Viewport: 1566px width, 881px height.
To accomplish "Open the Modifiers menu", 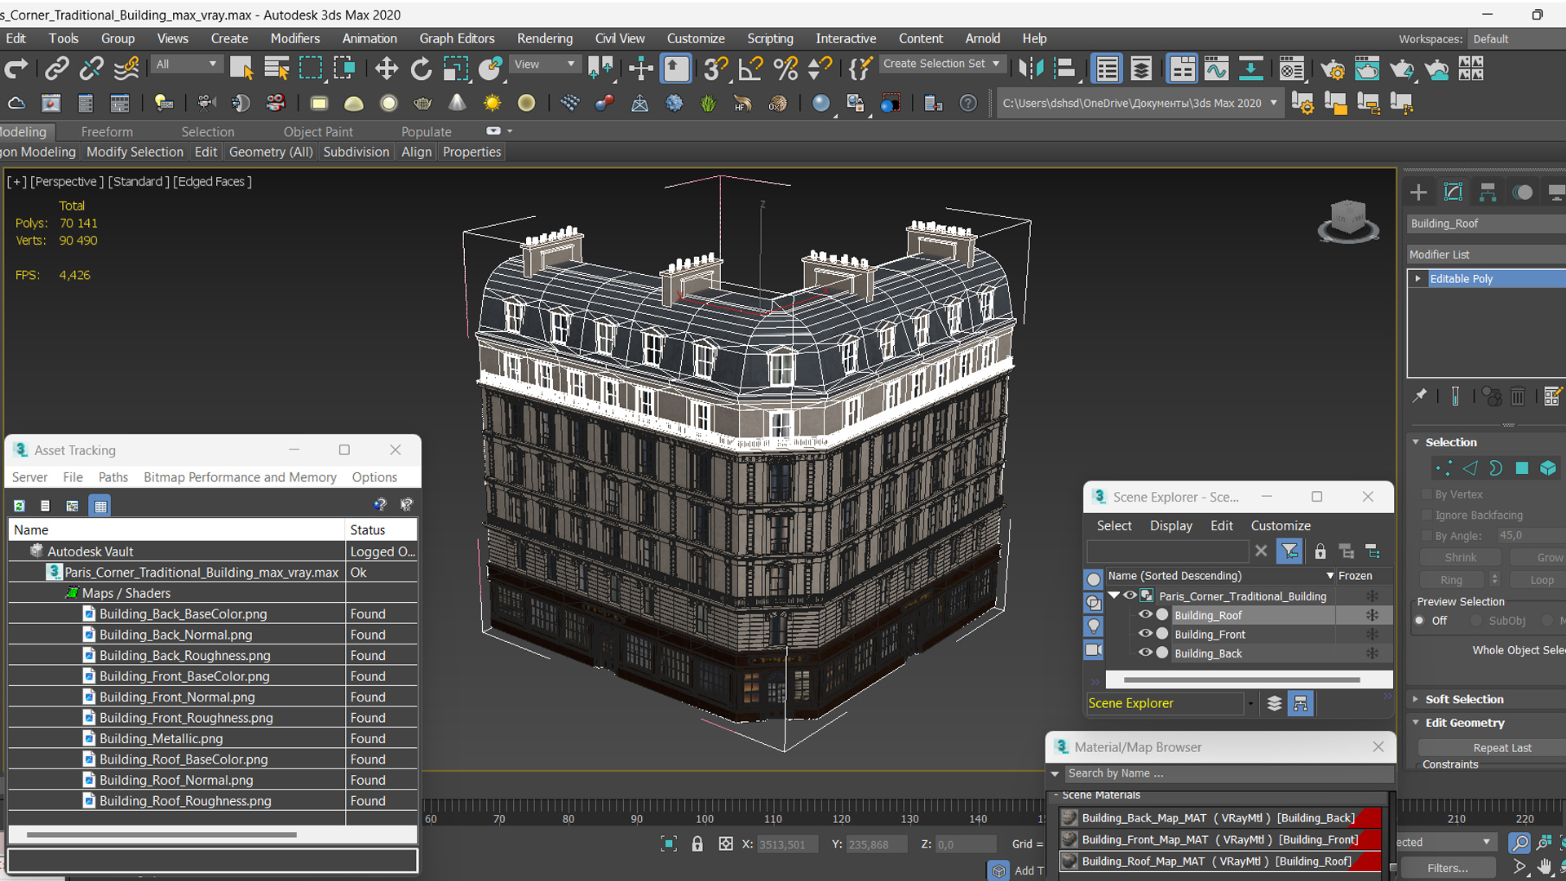I will (295, 38).
